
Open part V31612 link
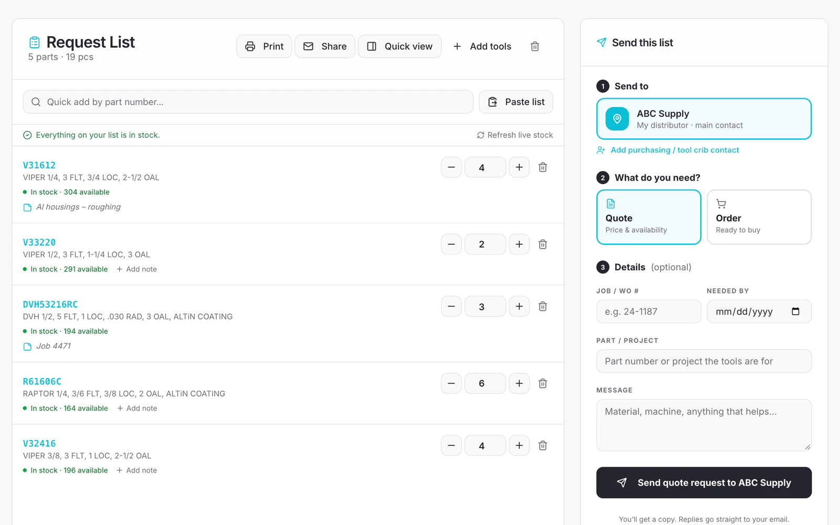[39, 165]
